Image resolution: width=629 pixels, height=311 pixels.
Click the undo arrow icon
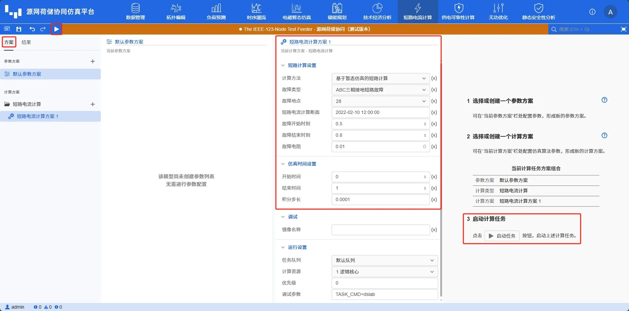(32, 29)
